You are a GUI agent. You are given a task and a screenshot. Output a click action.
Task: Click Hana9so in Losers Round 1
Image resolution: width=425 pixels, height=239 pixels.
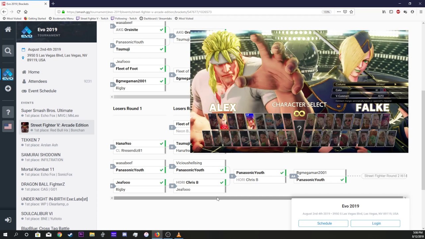coord(124,143)
